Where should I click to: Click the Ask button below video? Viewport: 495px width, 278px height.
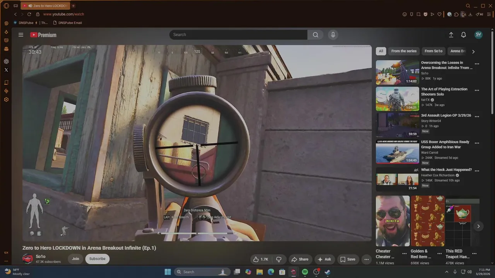pyautogui.click(x=324, y=259)
